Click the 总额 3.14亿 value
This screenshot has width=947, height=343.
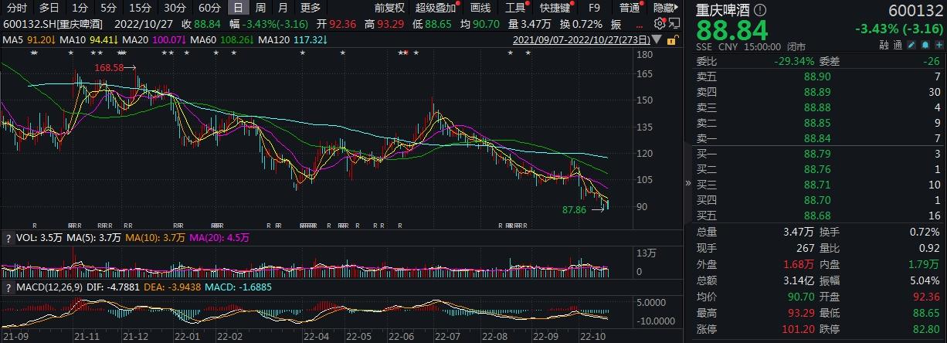click(800, 279)
